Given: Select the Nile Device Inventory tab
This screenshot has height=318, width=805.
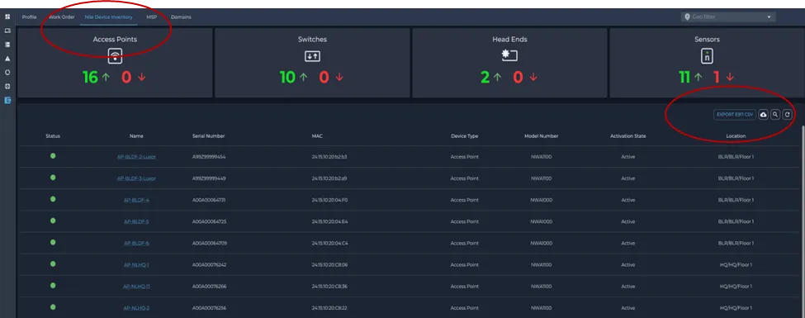Looking at the screenshot, I should point(108,17).
